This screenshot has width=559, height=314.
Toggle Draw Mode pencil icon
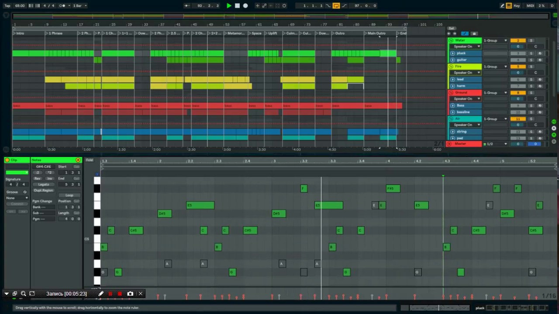[502, 6]
